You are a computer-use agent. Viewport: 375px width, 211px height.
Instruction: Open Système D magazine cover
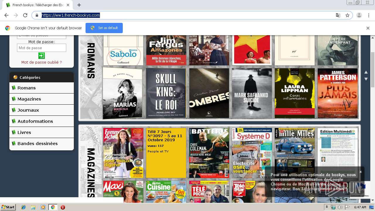click(x=252, y=153)
